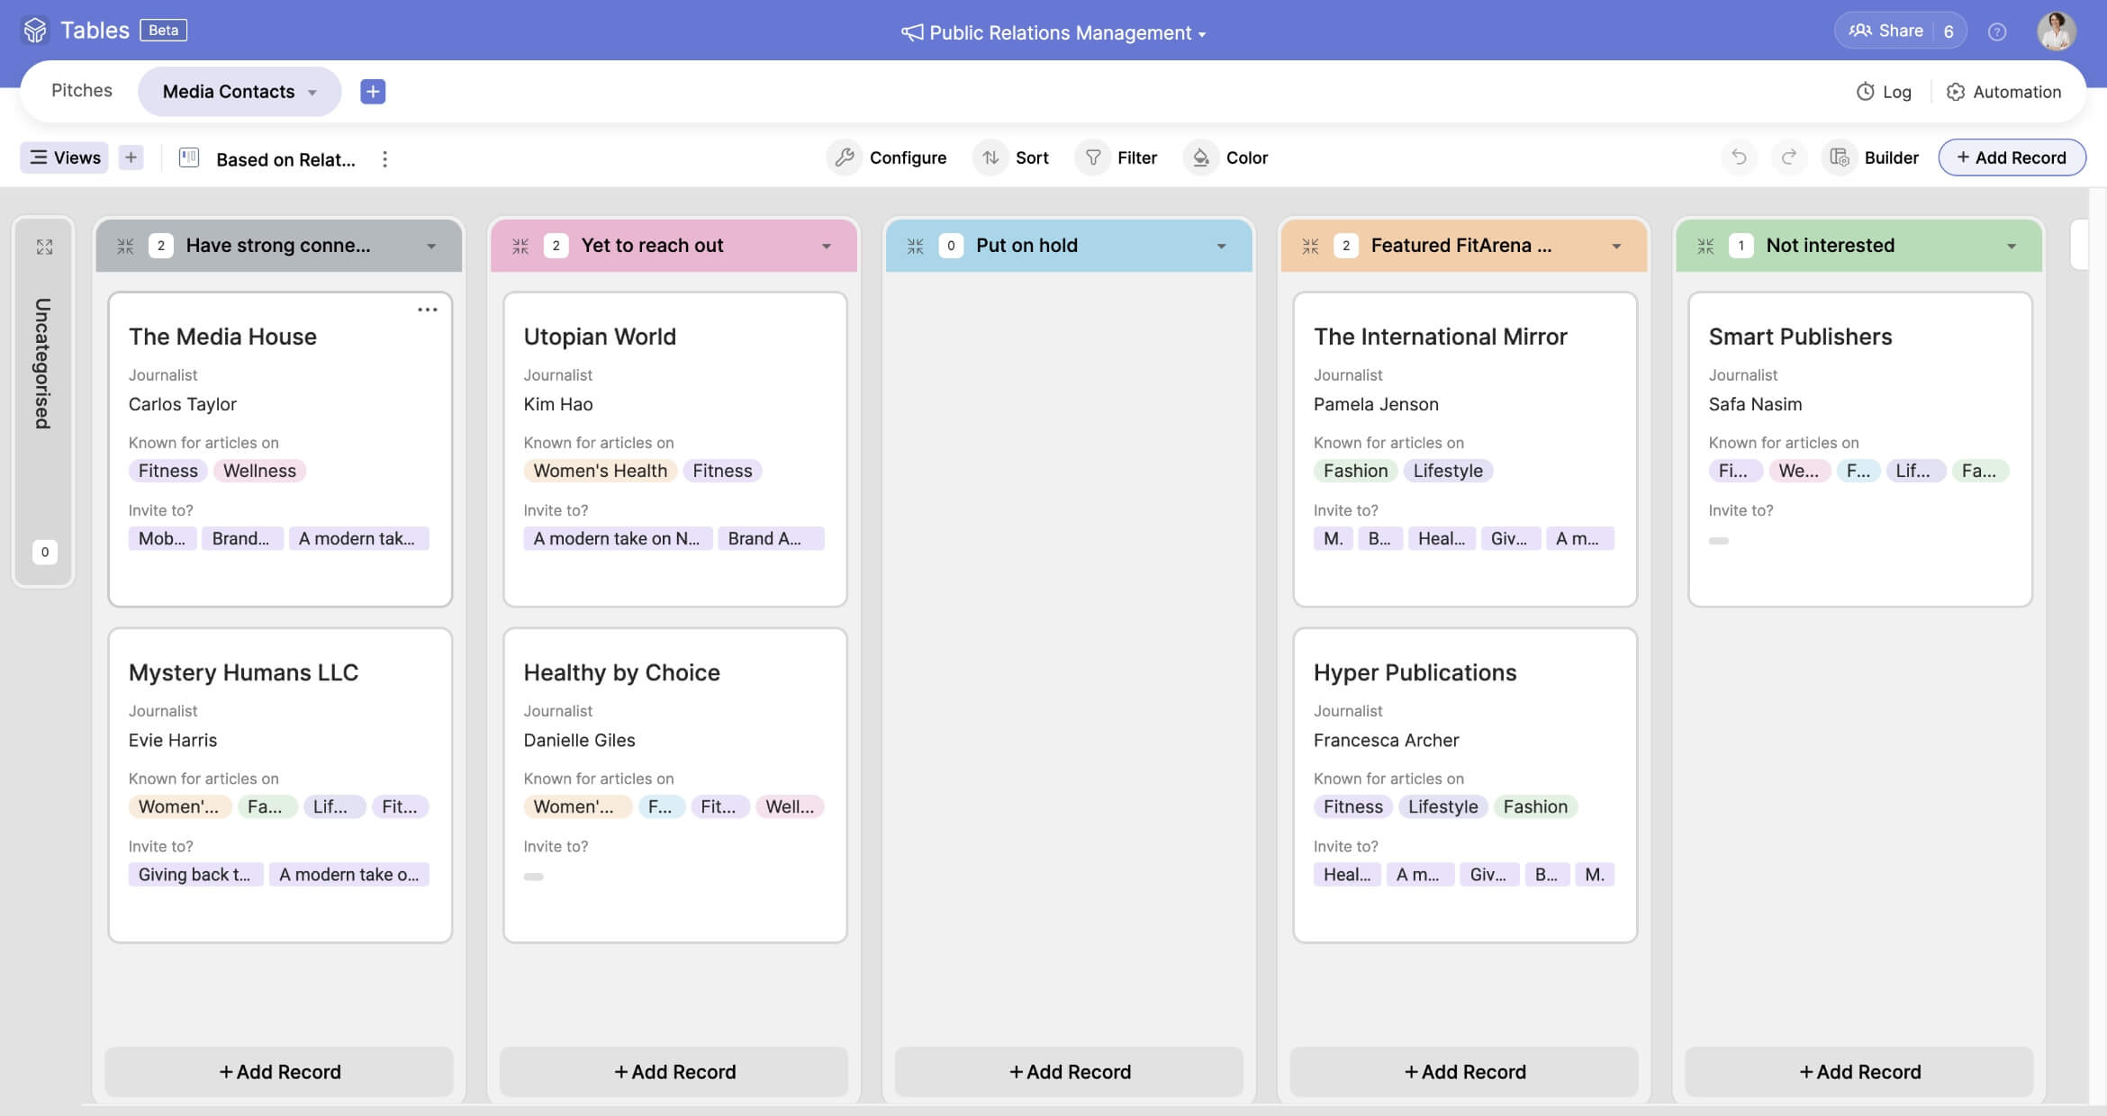The width and height of the screenshot is (2107, 1116).
Task: Collapse the Put on hold column
Action: [x=915, y=246]
